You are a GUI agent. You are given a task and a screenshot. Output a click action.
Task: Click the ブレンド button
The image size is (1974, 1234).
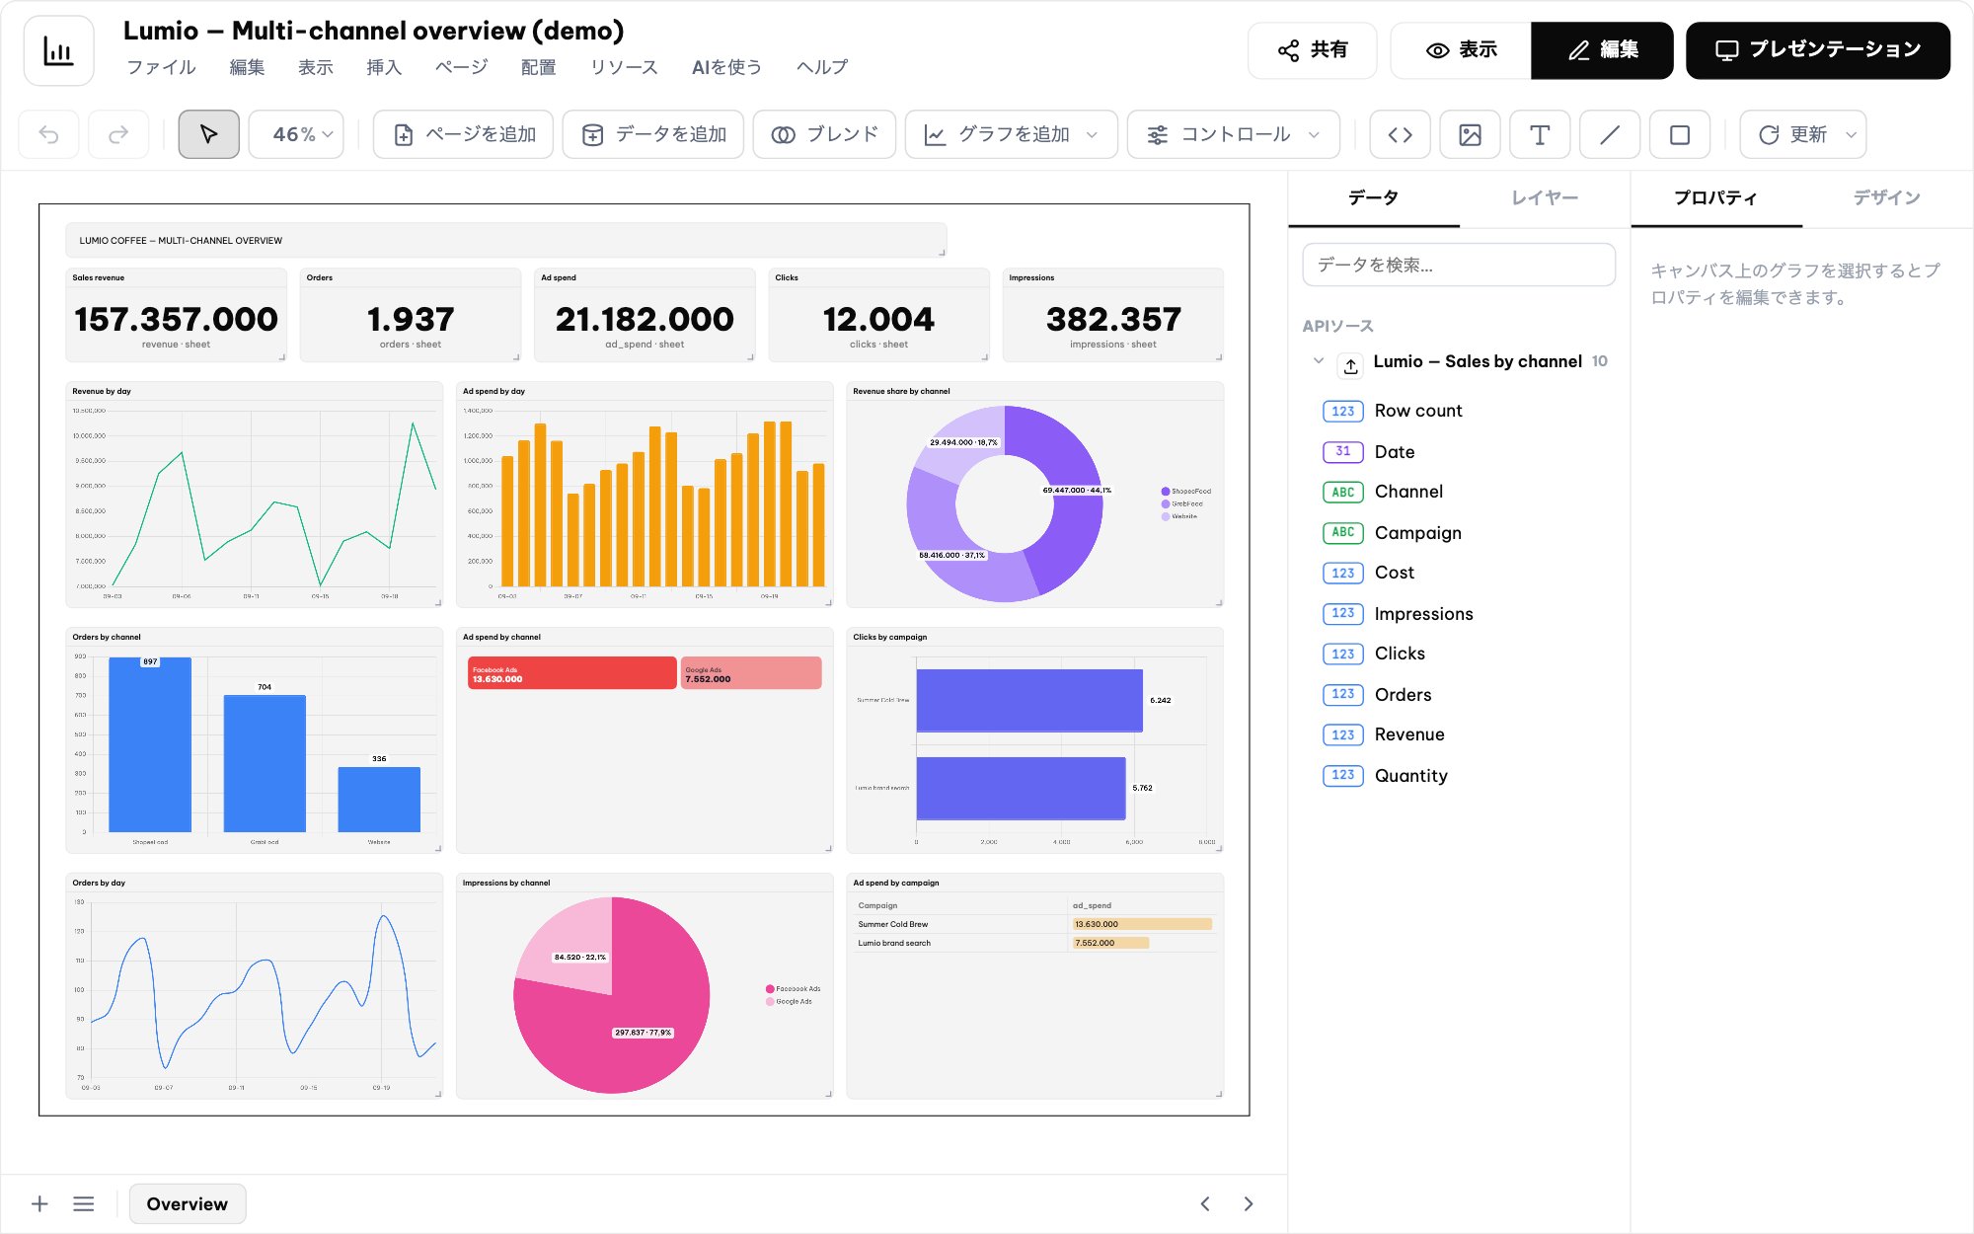pyautogui.click(x=824, y=134)
